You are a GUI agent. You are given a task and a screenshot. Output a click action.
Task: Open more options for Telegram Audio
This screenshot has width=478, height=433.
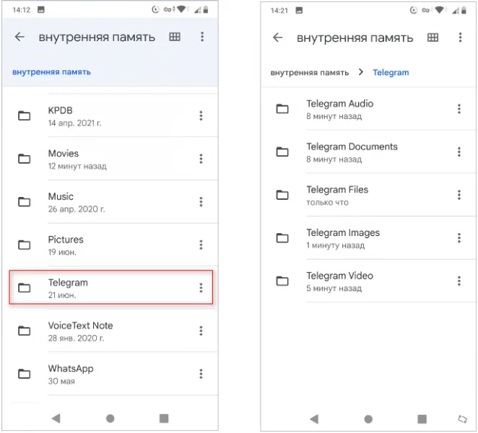pyautogui.click(x=459, y=109)
